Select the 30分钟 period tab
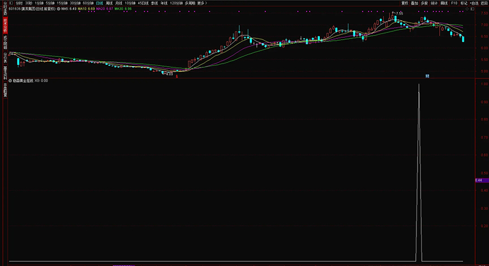 click(75, 3)
